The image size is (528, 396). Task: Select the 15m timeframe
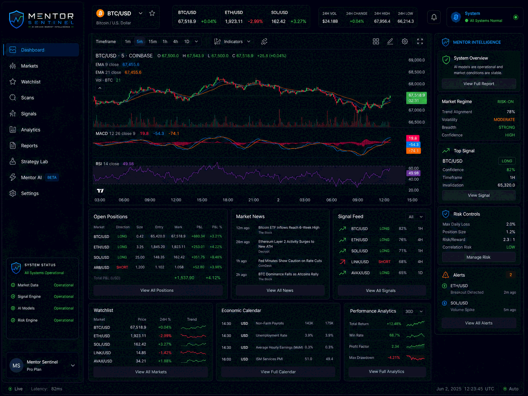tap(152, 42)
